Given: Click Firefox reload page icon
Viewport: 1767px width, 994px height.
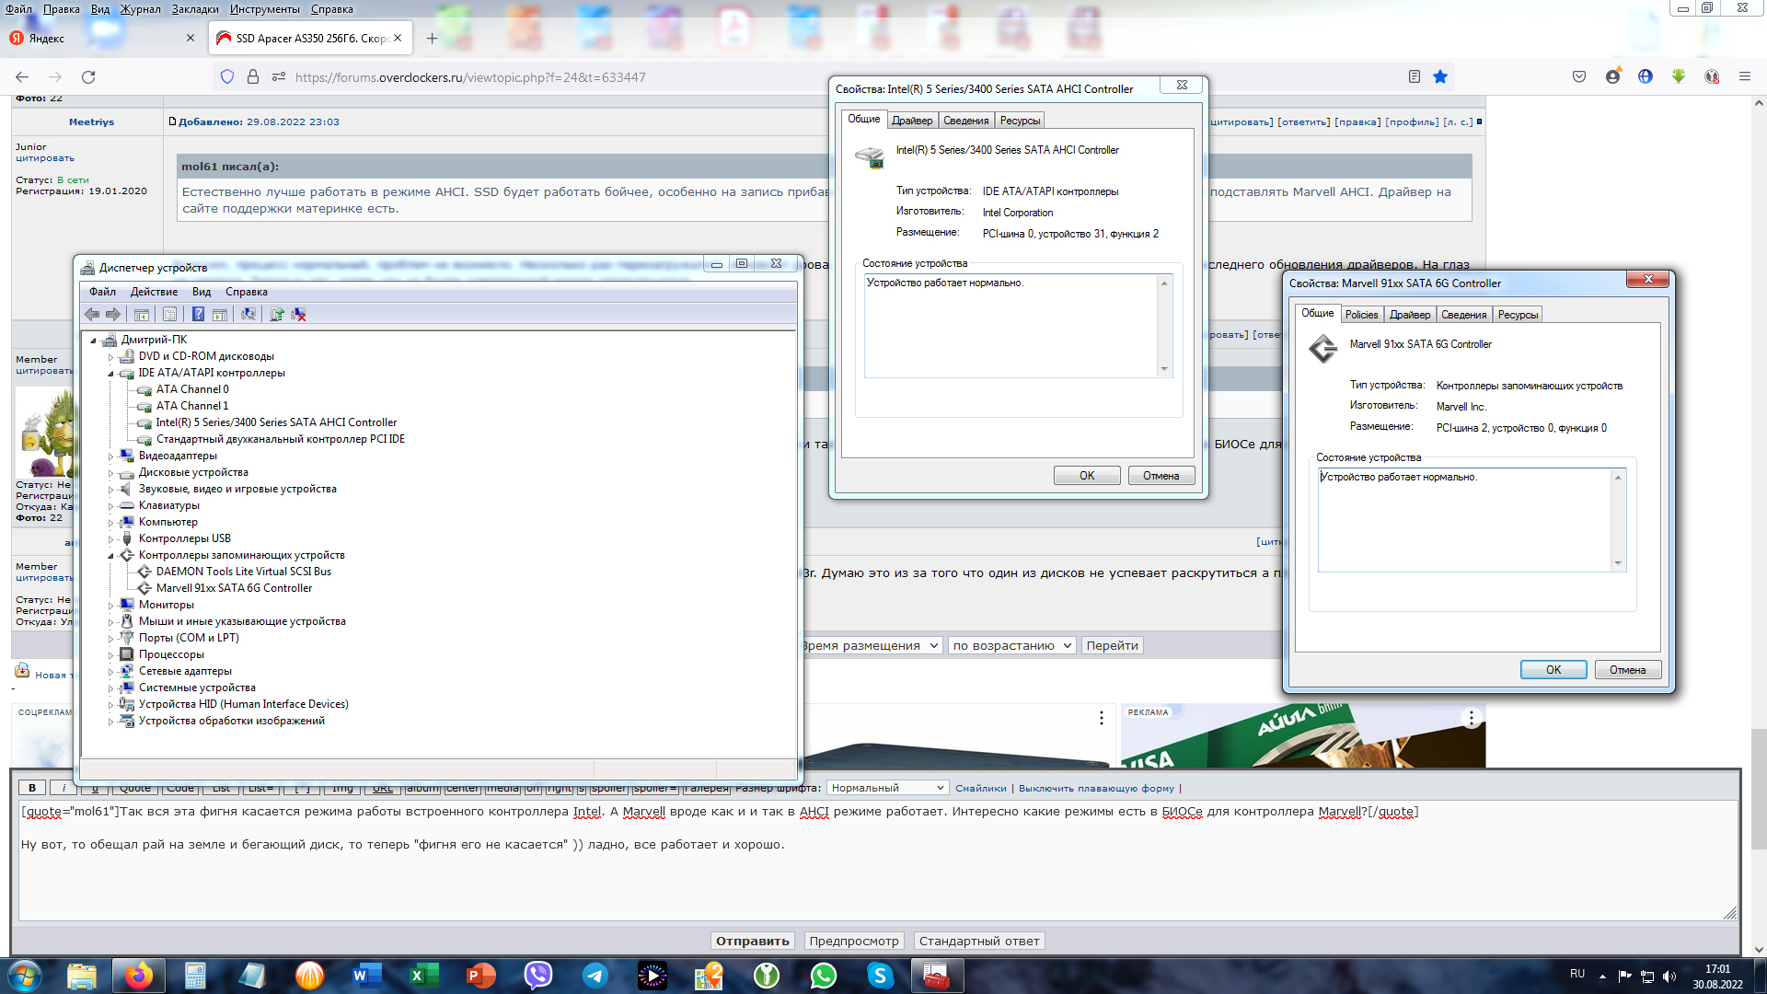Looking at the screenshot, I should pyautogui.click(x=88, y=77).
